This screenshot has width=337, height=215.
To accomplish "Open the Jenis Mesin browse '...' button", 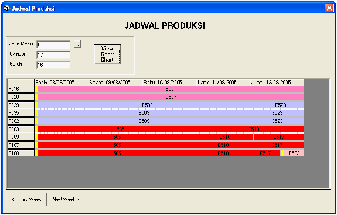I will [x=77, y=45].
